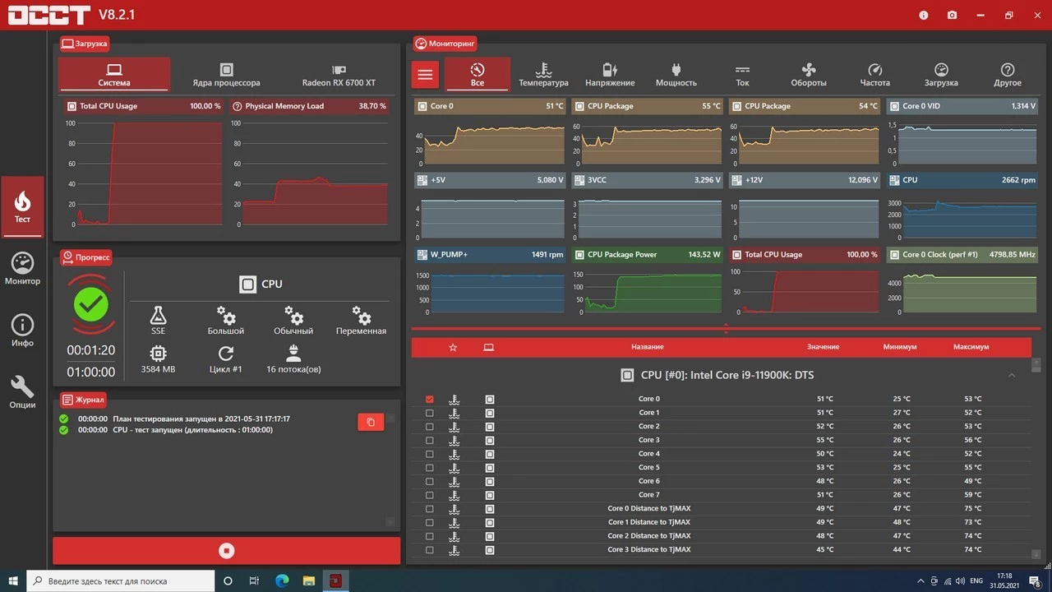This screenshot has height=592, width=1052.
Task: Open the Windows Start menu
Action: (13, 580)
